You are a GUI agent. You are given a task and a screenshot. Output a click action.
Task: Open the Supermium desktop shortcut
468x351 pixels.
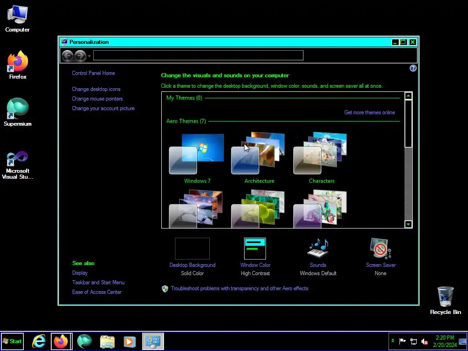[x=18, y=112]
